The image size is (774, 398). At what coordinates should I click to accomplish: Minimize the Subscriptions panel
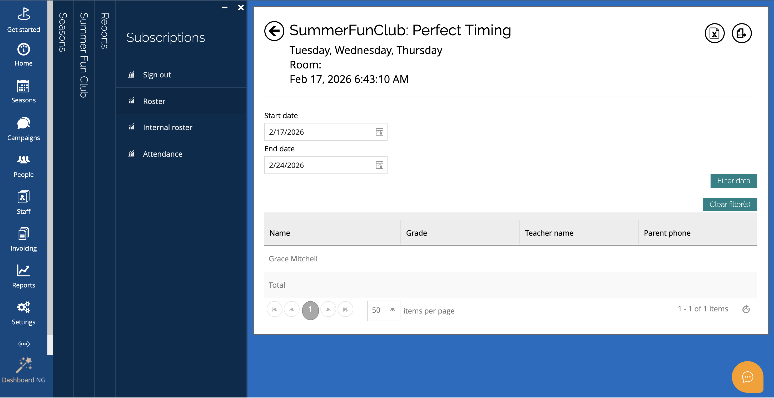click(x=225, y=8)
